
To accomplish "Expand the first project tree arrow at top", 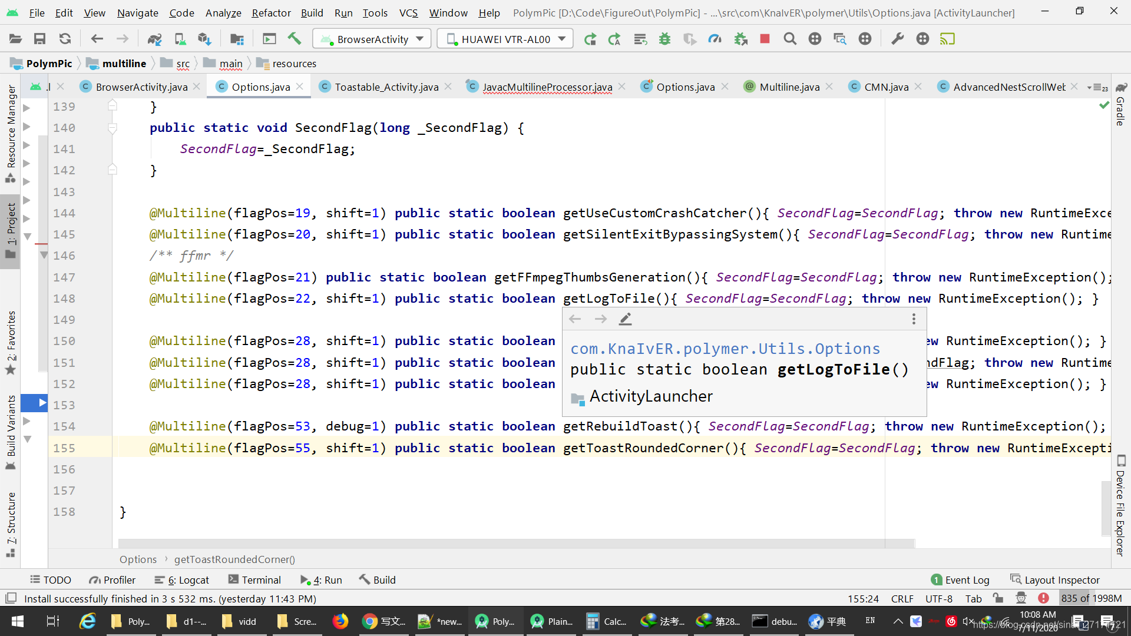I will click(27, 108).
